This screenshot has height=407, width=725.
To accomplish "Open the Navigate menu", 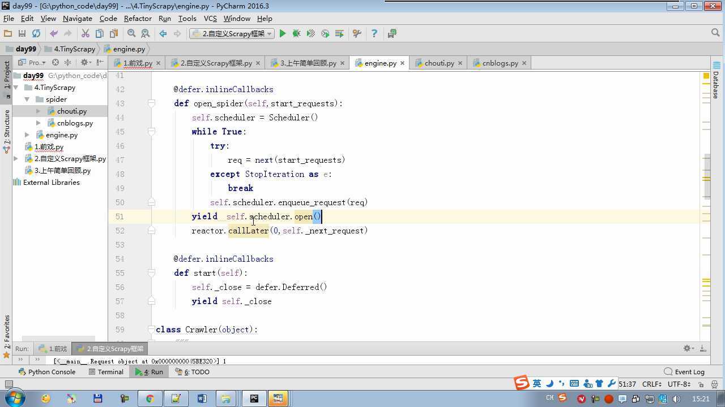I will coord(77,19).
